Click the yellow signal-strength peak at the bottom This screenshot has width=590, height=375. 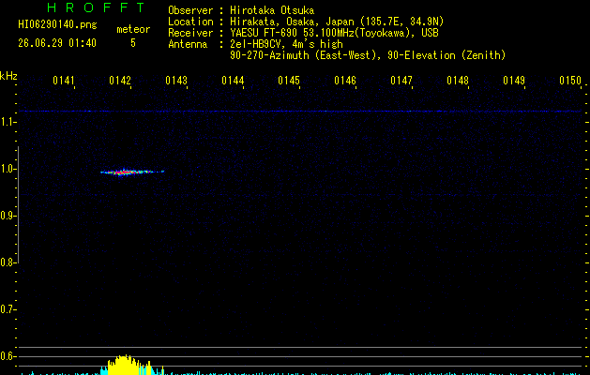[x=126, y=365]
